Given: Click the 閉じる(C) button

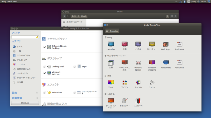Looking at the screenshot, I should [25, 103].
